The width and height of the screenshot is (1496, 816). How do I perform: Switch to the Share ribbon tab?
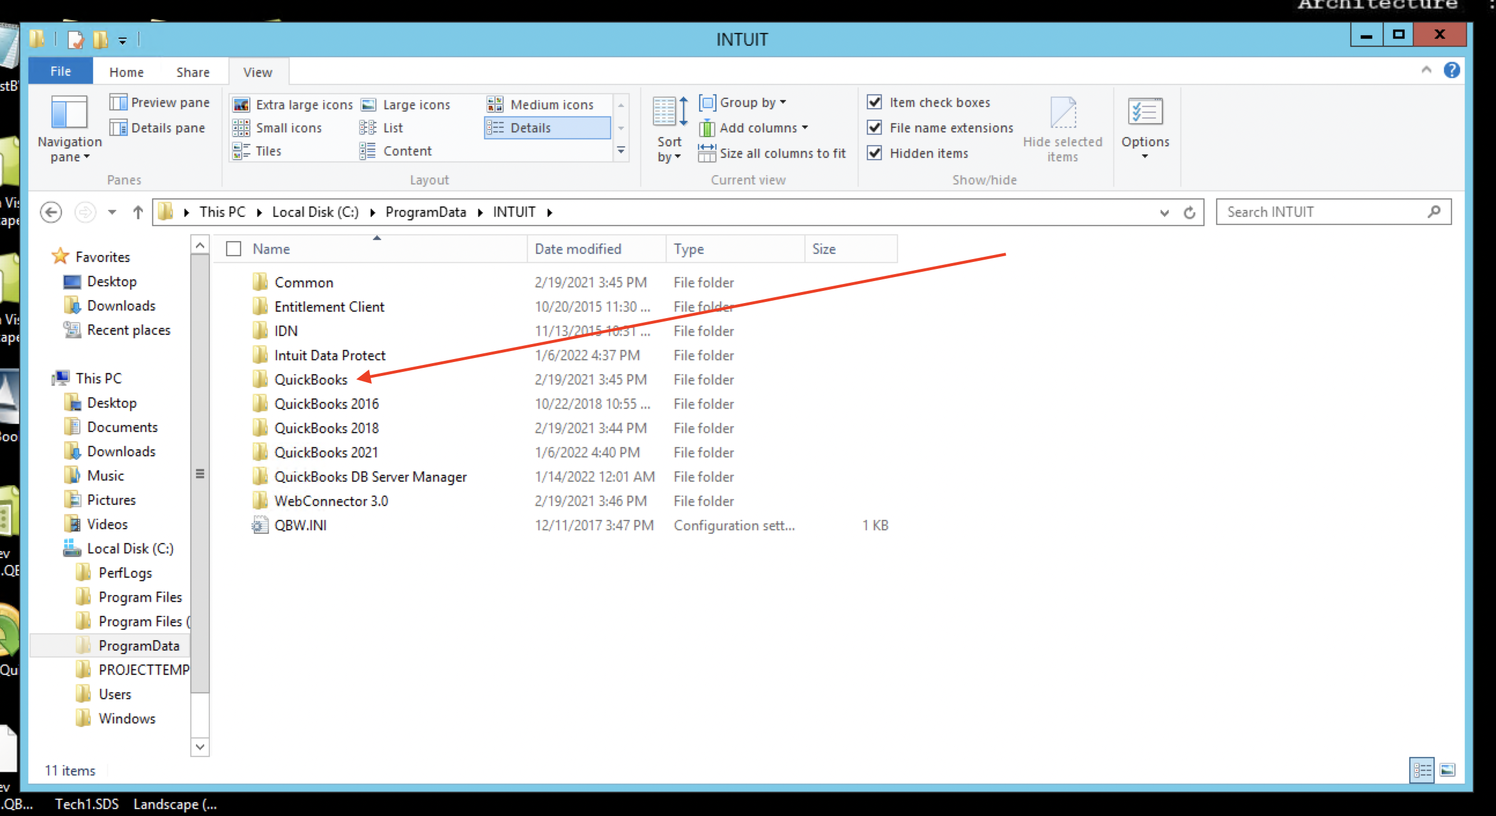(193, 72)
